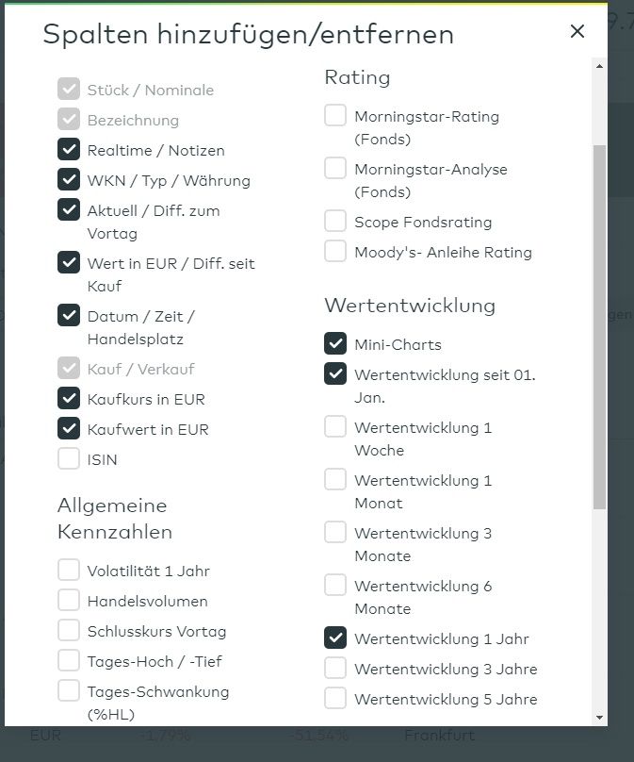Disable the Datum / Zeit / Handelsplatz column

[69, 315]
